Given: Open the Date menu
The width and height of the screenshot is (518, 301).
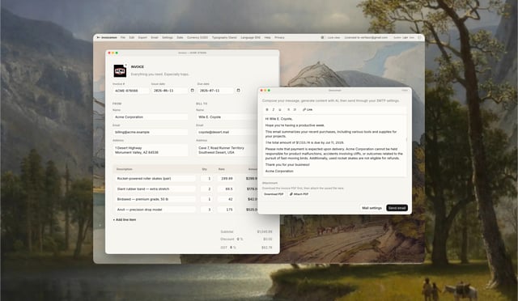Looking at the screenshot, I should click(180, 38).
